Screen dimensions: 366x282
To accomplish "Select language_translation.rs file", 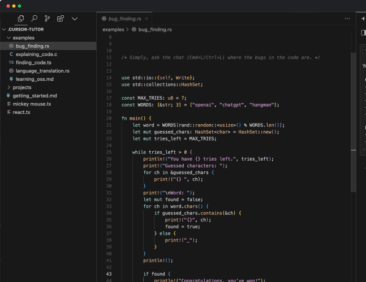I will click(x=42, y=70).
